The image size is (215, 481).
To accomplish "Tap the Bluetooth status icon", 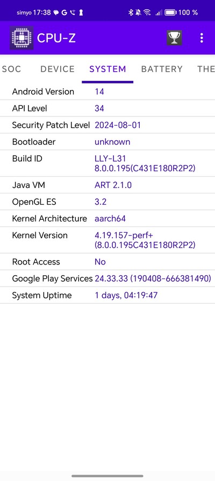I will (131, 12).
